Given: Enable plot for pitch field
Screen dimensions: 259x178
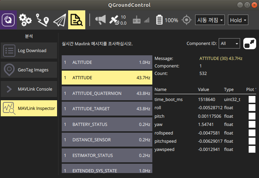Looking at the screenshot, I should [252, 116].
